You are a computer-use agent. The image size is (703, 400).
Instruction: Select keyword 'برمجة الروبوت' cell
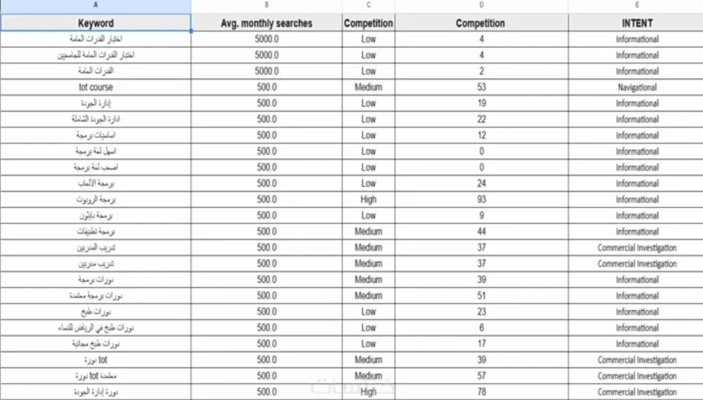click(x=96, y=199)
